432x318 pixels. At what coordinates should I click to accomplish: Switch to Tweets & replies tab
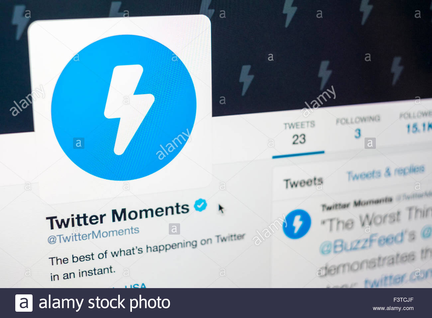coord(385,172)
